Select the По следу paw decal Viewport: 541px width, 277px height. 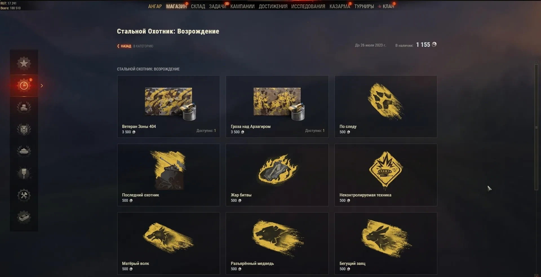click(x=386, y=107)
